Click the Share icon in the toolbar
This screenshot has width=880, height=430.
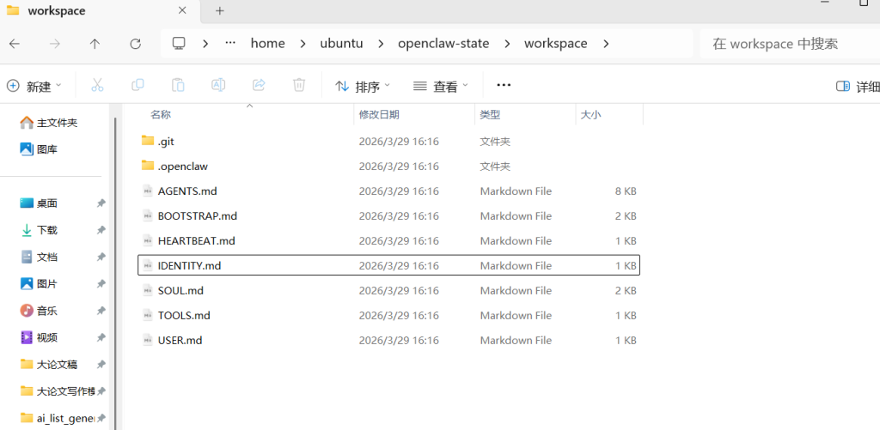pyautogui.click(x=259, y=85)
